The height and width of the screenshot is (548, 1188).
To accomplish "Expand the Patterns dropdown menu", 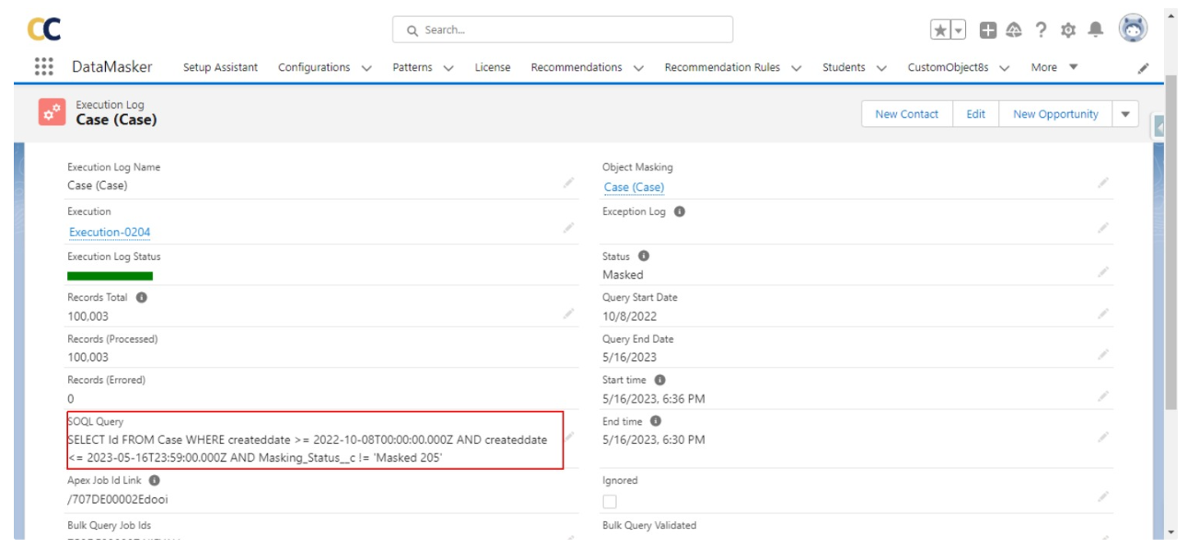I will (x=448, y=68).
